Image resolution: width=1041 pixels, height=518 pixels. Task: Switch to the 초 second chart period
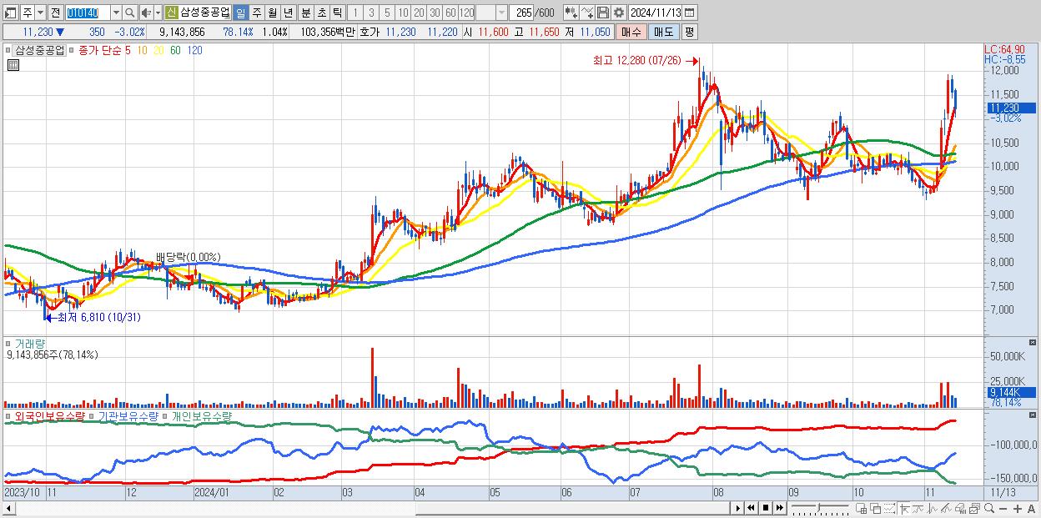321,13
